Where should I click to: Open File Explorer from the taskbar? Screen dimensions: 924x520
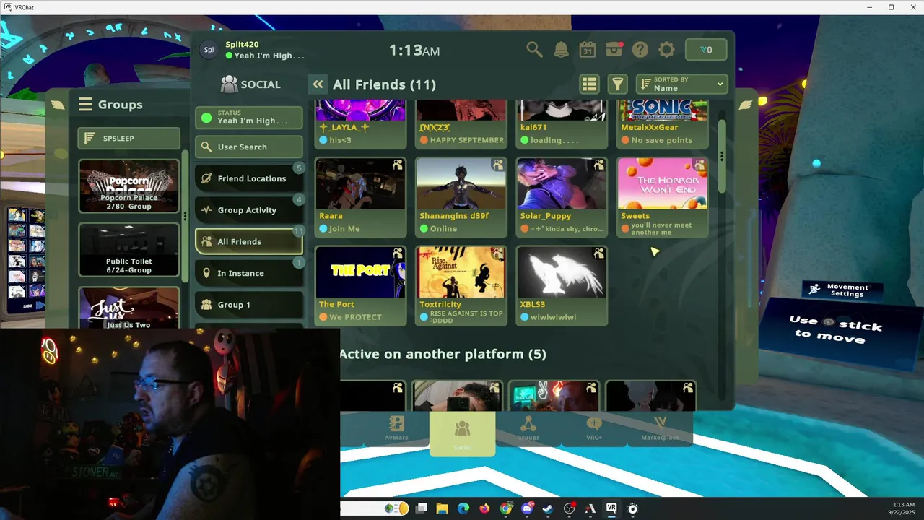[442, 508]
